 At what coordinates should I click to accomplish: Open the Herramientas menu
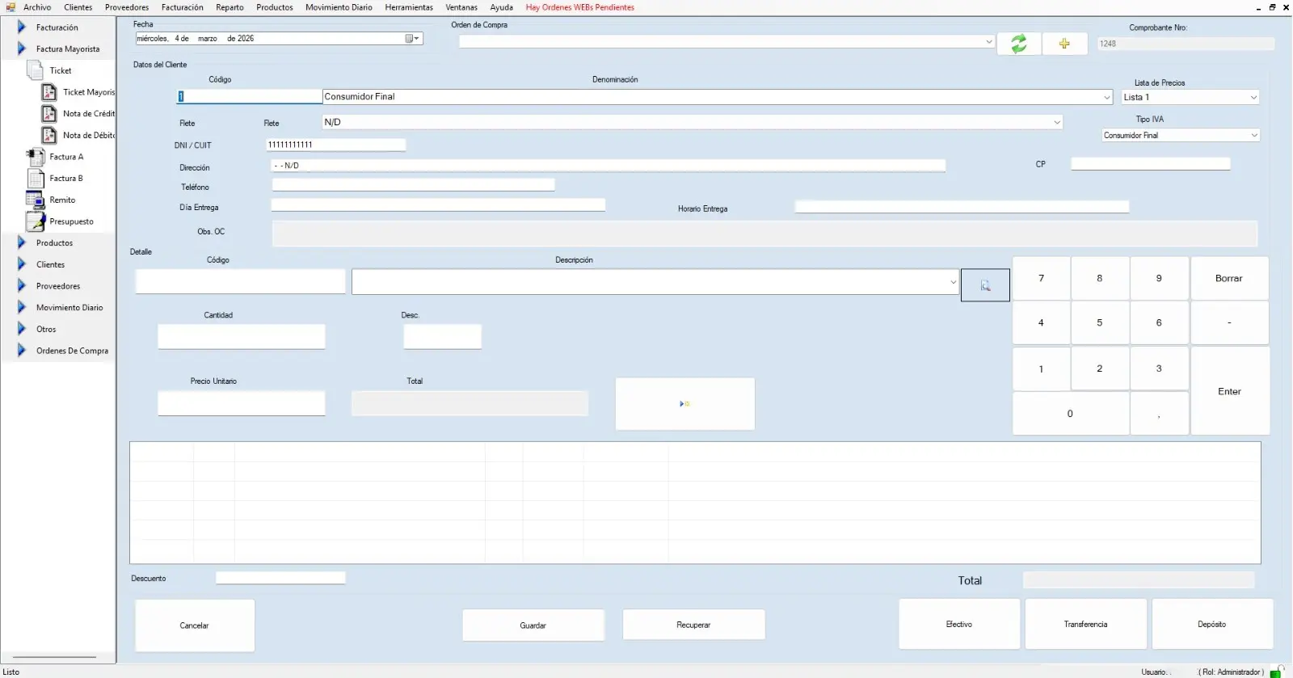[408, 7]
